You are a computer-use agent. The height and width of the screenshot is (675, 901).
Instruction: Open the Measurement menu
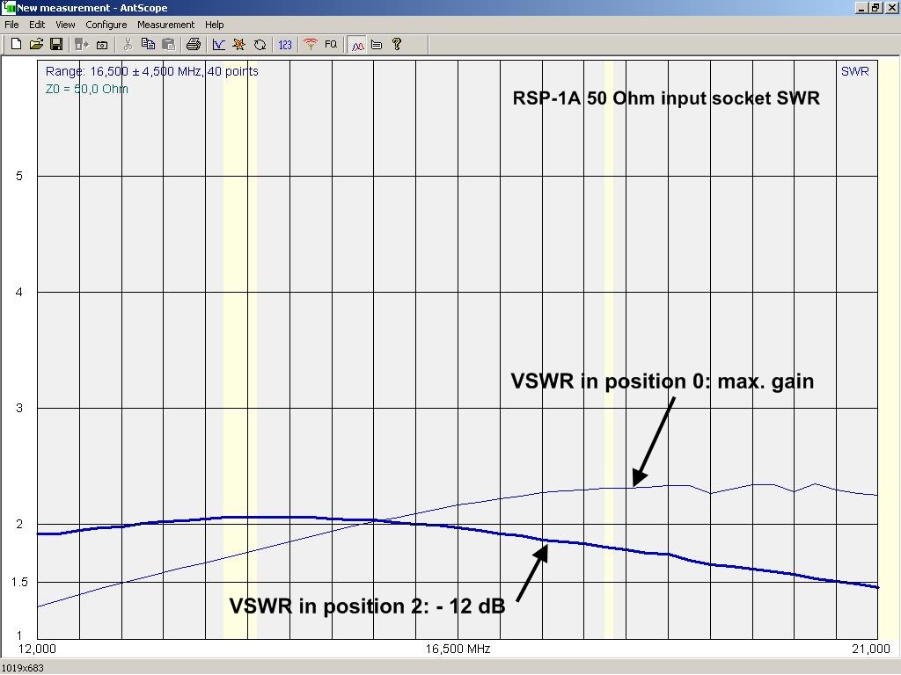click(x=165, y=25)
